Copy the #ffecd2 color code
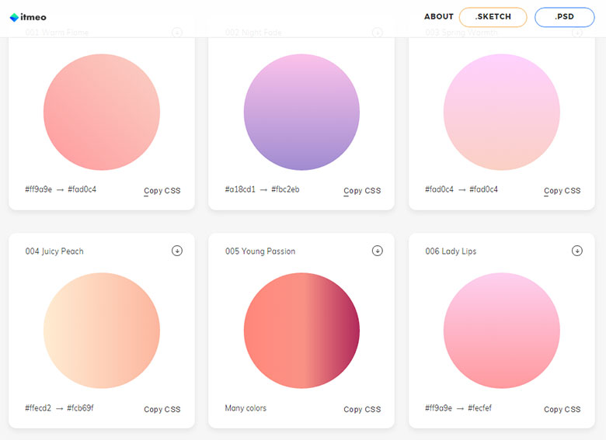606x440 pixels. coord(38,408)
